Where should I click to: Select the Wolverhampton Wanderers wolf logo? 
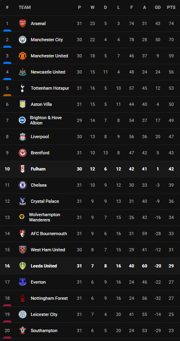(x=22, y=217)
